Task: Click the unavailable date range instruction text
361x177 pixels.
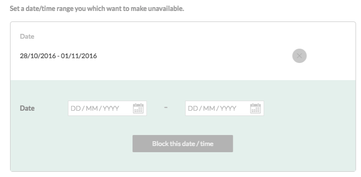Action: [97, 9]
